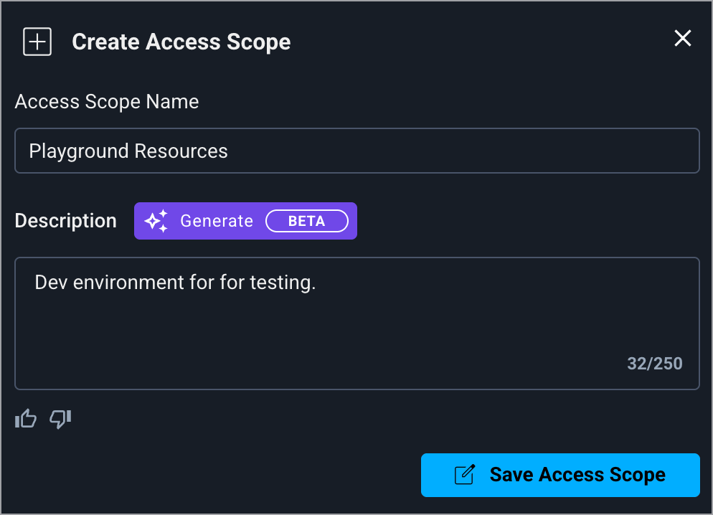Screen dimensions: 713x515
Task: Click the sparkle icon on the Generate button
Action: pyautogui.click(x=156, y=221)
